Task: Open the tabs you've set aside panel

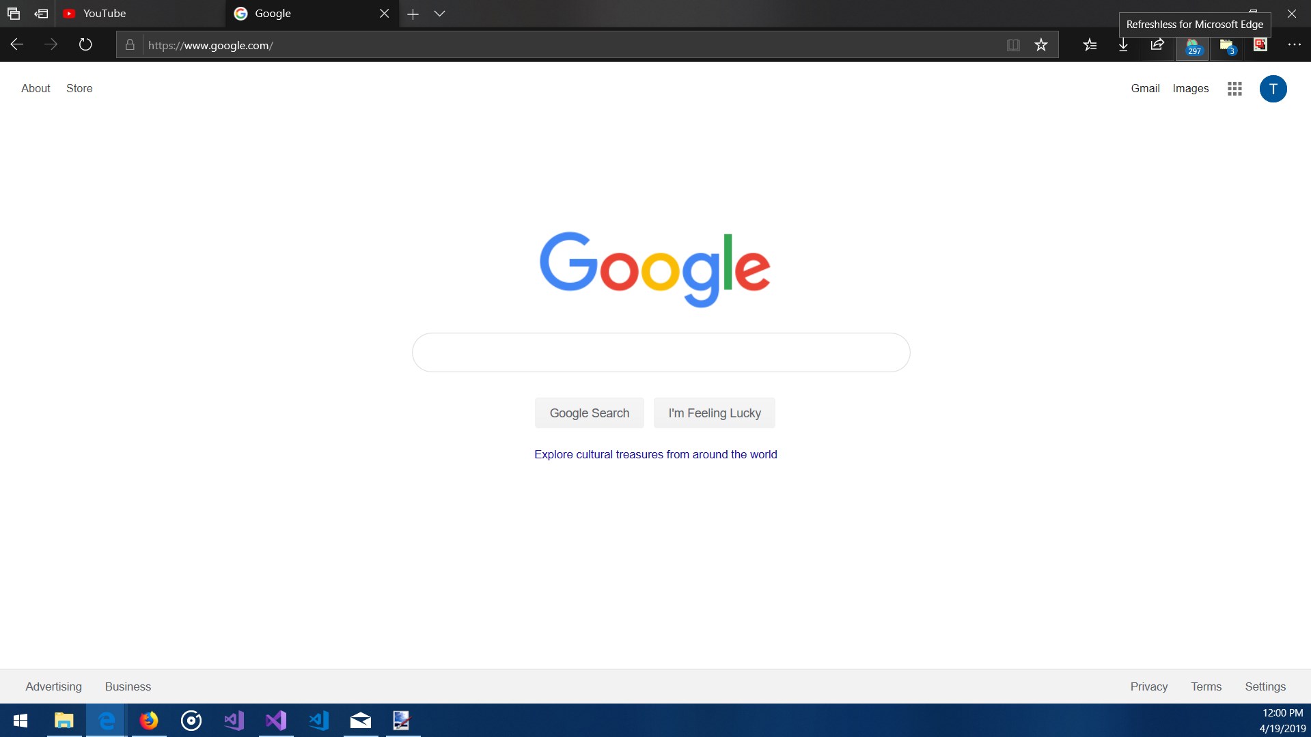Action: tap(14, 14)
